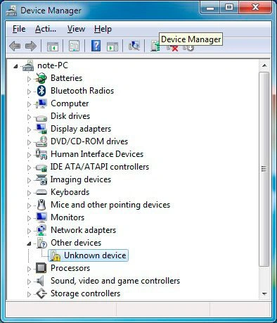The width and height of the screenshot is (277, 323).
Task: Click the IDE ATA/ATAPI controllers icon
Action: pos(41,167)
